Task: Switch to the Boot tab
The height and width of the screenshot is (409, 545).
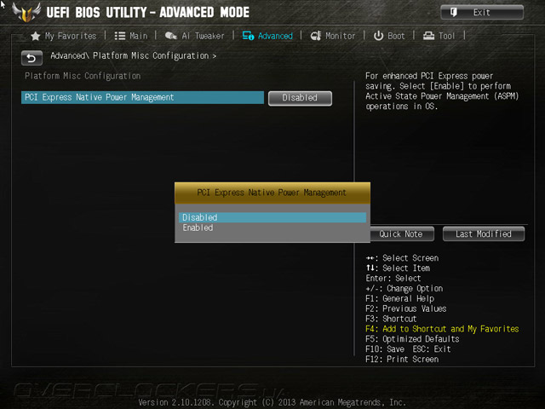Action: click(389, 36)
